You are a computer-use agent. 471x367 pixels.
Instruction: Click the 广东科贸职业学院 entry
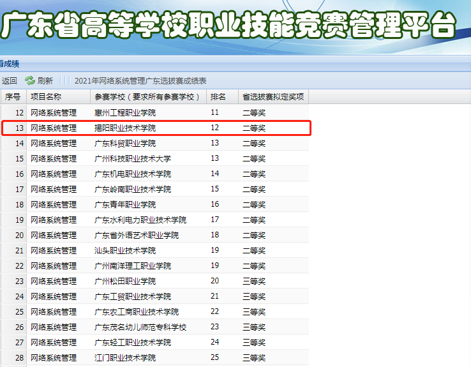tap(125, 143)
